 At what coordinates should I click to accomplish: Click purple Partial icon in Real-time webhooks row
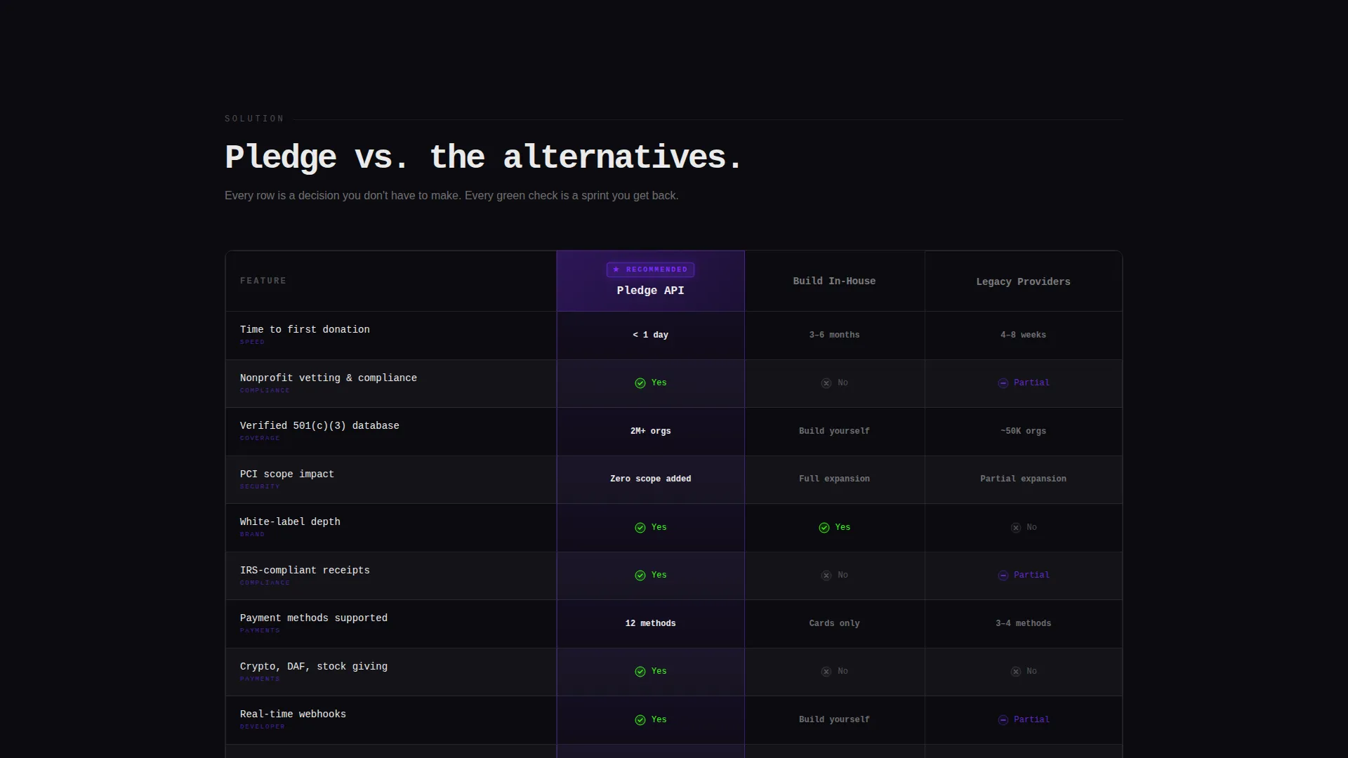(1003, 720)
